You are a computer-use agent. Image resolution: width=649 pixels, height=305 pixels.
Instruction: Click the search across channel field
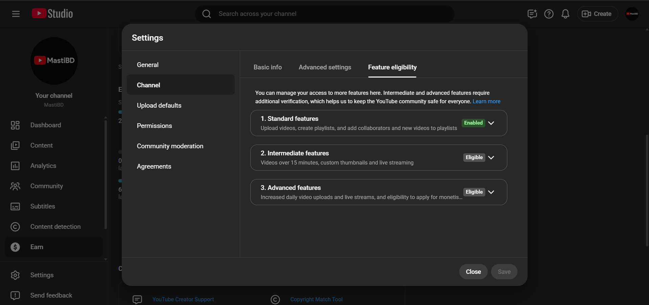[x=325, y=14]
